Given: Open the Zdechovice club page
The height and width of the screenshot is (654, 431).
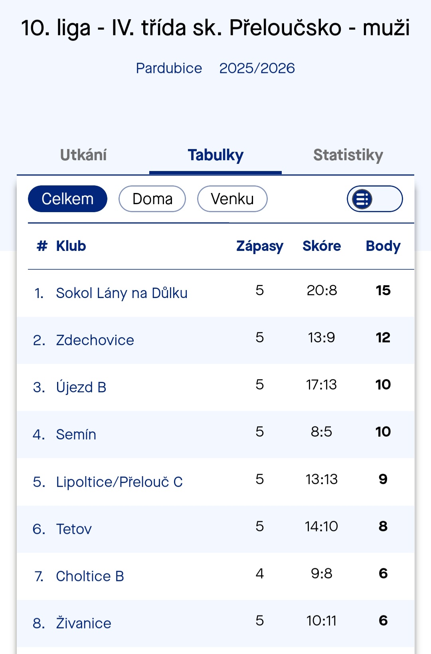Looking at the screenshot, I should tap(95, 340).
